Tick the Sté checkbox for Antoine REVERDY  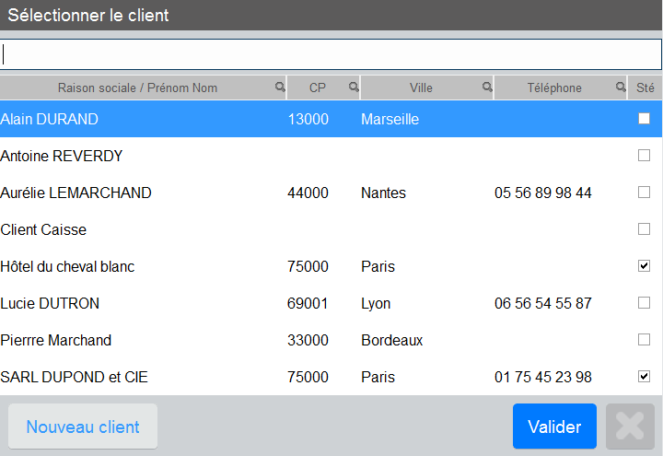644,156
